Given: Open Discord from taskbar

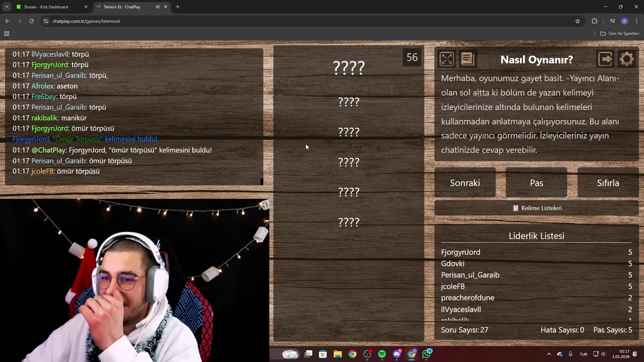Looking at the screenshot, I should pyautogui.click(x=397, y=354).
